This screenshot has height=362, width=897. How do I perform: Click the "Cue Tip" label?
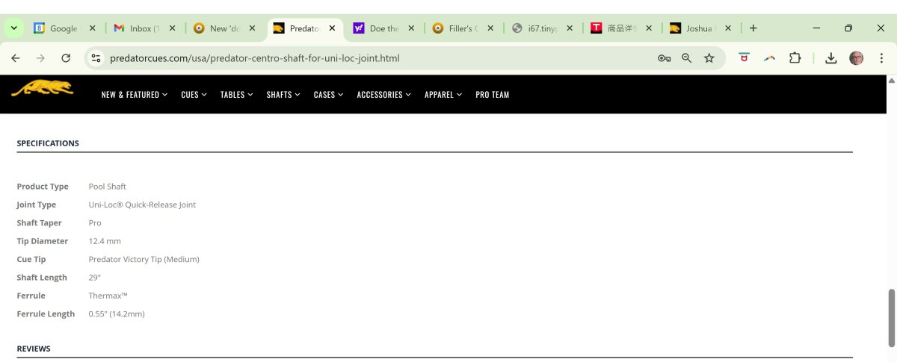[x=31, y=259]
